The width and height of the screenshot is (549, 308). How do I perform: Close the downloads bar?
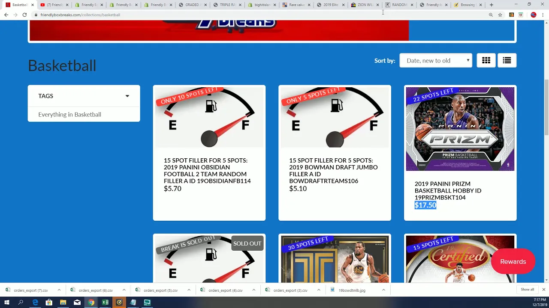[x=543, y=290]
